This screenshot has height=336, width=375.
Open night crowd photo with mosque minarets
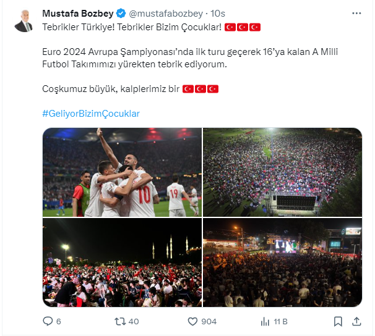[x=122, y=262]
